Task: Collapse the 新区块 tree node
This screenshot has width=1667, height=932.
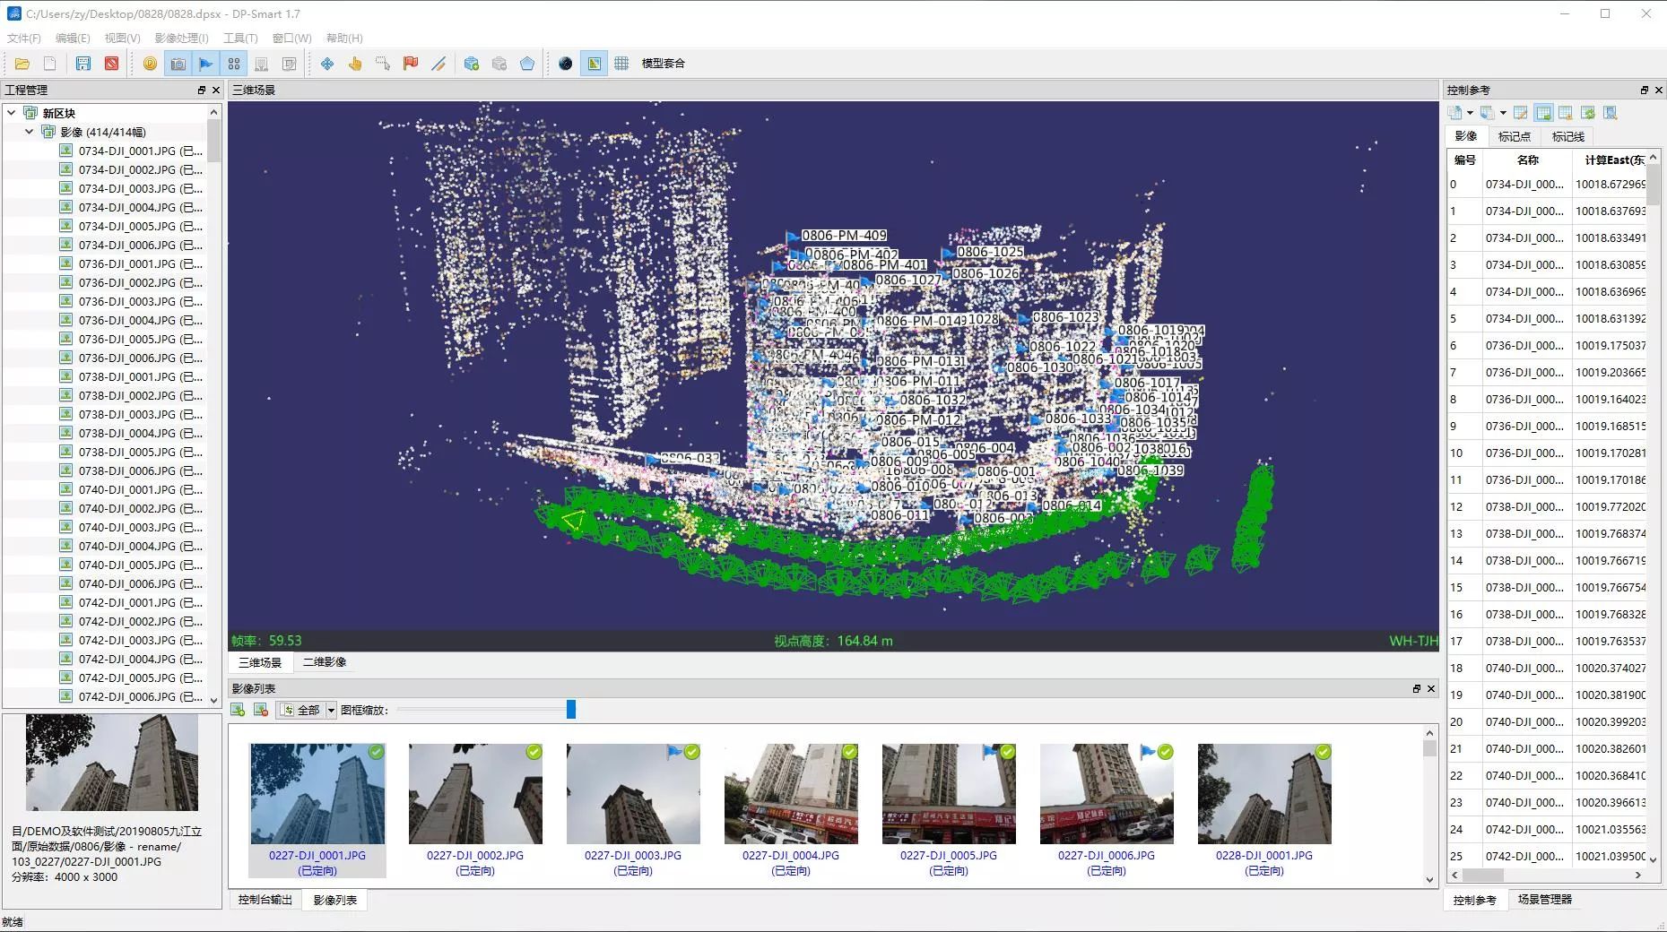Action: [x=12, y=113]
